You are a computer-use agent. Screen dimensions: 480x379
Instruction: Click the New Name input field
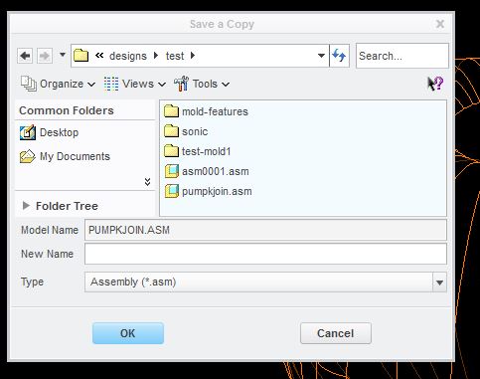tap(265, 254)
